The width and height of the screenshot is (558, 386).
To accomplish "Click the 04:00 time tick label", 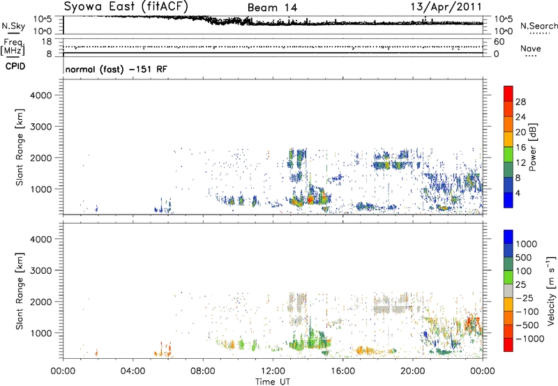I will [x=133, y=371].
